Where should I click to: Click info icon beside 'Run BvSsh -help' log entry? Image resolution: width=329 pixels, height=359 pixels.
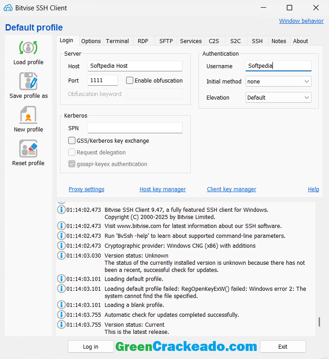pyautogui.click(x=61, y=236)
